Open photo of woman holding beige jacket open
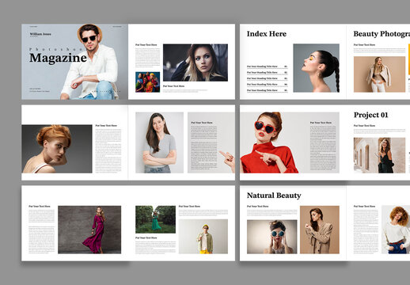Screen dimensions: 410x285 pos(379,74)
